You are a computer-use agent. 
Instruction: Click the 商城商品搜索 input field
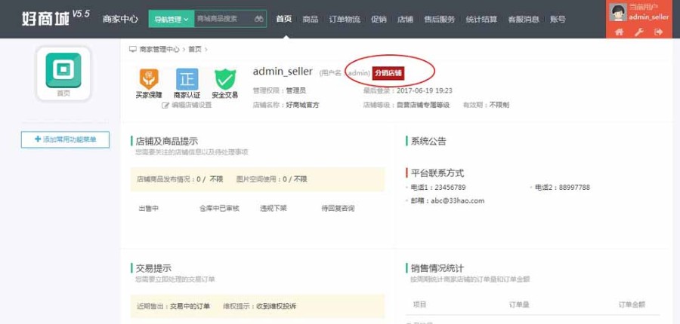coord(224,19)
